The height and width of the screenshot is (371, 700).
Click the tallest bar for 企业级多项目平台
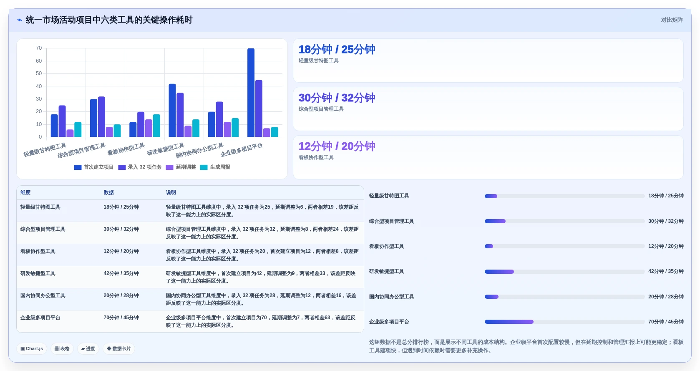coord(251,93)
